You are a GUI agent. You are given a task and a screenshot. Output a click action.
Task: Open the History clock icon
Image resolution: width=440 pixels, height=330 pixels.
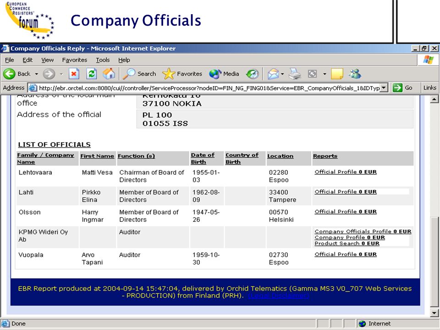252,74
